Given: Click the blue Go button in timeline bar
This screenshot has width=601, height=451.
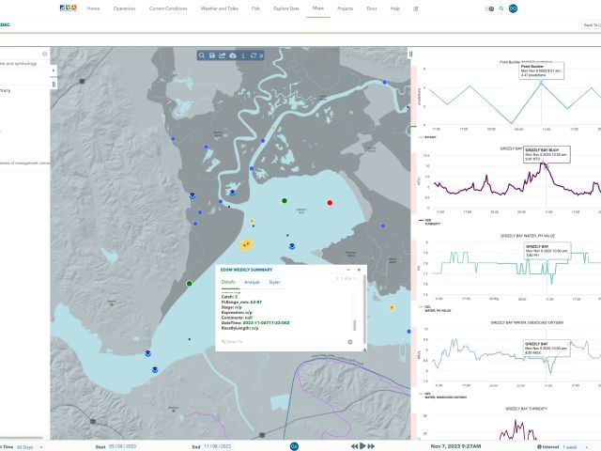Looking at the screenshot, I should 294,446.
